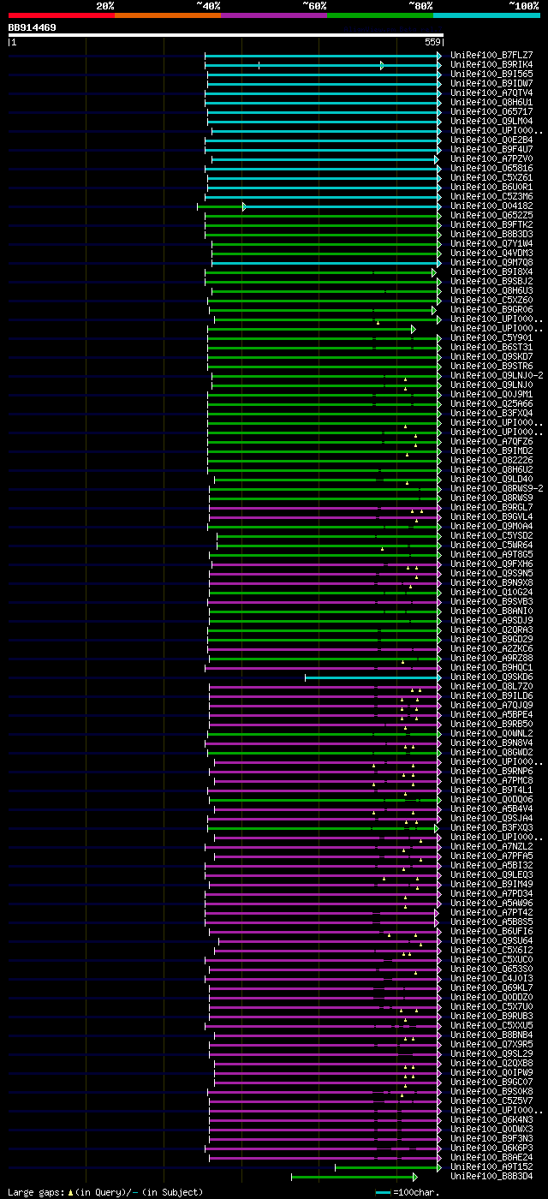Click the =100char. scale legend
Viewport: 548px width, 1199px height.
[x=408, y=1192]
